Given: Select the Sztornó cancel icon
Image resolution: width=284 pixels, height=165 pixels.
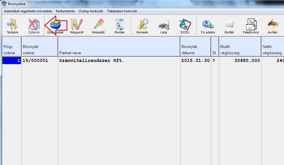Looking at the screenshot, I should point(34,25).
